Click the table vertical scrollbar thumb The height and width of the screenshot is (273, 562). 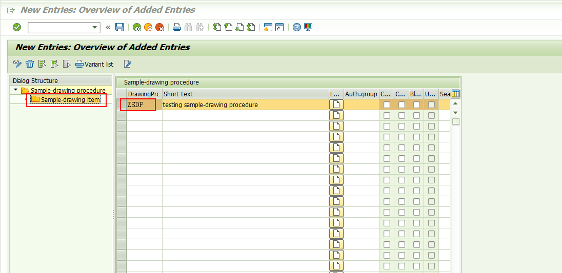(455, 122)
